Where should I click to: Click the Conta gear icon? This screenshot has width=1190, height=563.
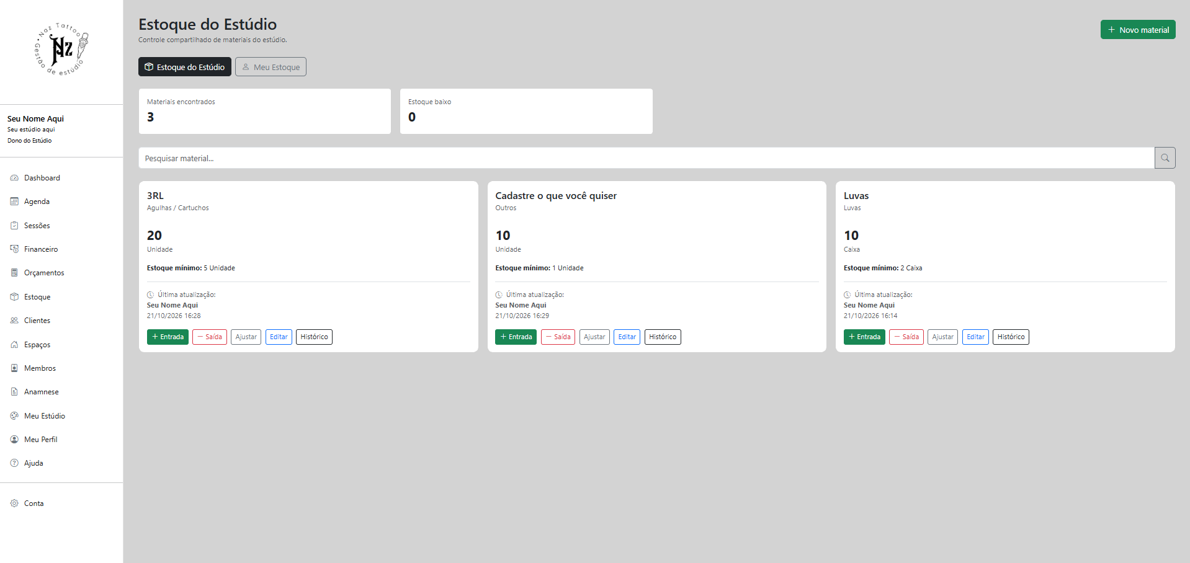14,503
